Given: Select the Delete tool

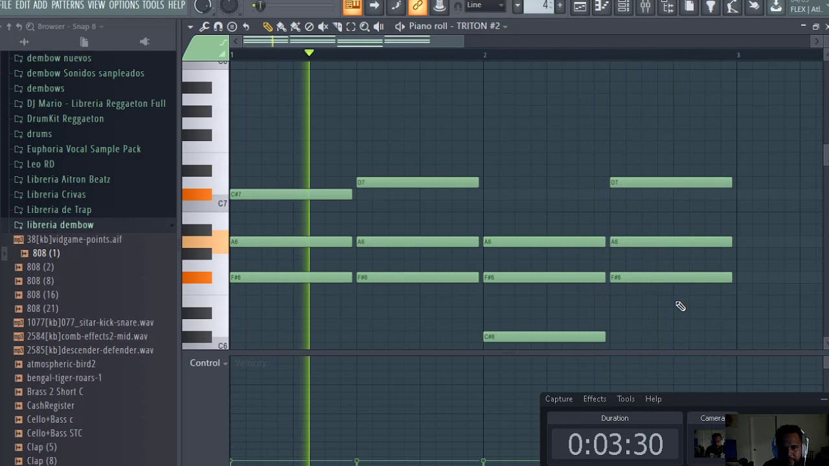Looking at the screenshot, I should tap(309, 27).
